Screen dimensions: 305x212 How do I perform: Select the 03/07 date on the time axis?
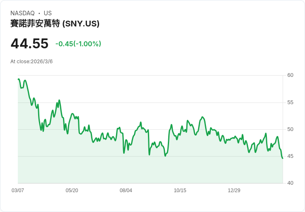coord(18,191)
